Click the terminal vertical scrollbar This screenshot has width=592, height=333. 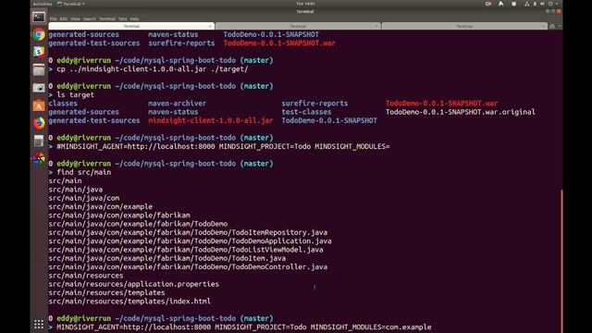[x=561, y=261]
